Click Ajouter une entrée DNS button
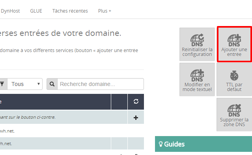252x155 pixels. click(234, 45)
